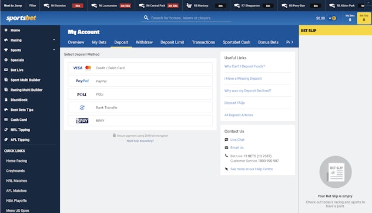
Task: Click the PayPal logo
Action: tap(82, 81)
